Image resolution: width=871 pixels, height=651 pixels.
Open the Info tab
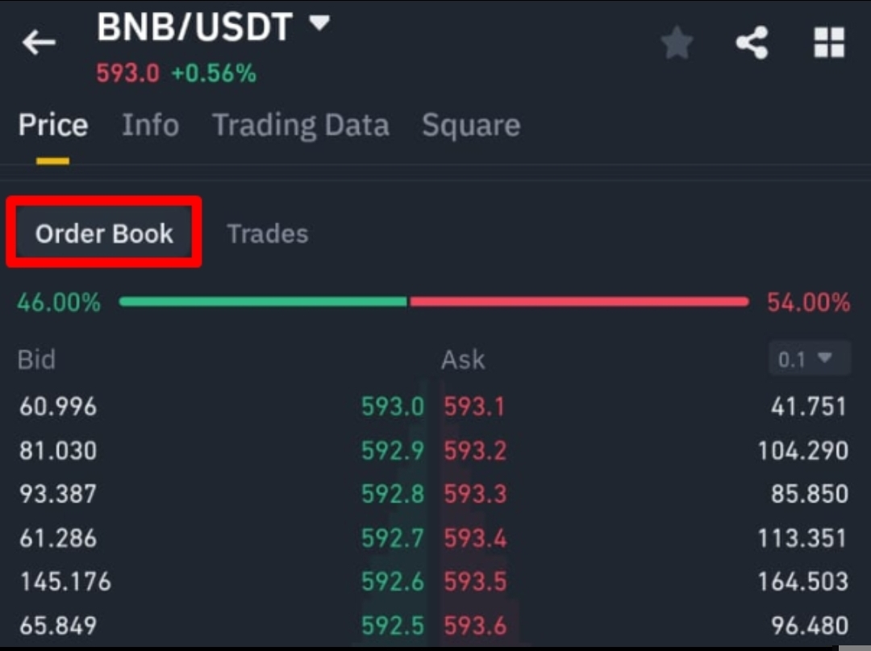coord(150,125)
